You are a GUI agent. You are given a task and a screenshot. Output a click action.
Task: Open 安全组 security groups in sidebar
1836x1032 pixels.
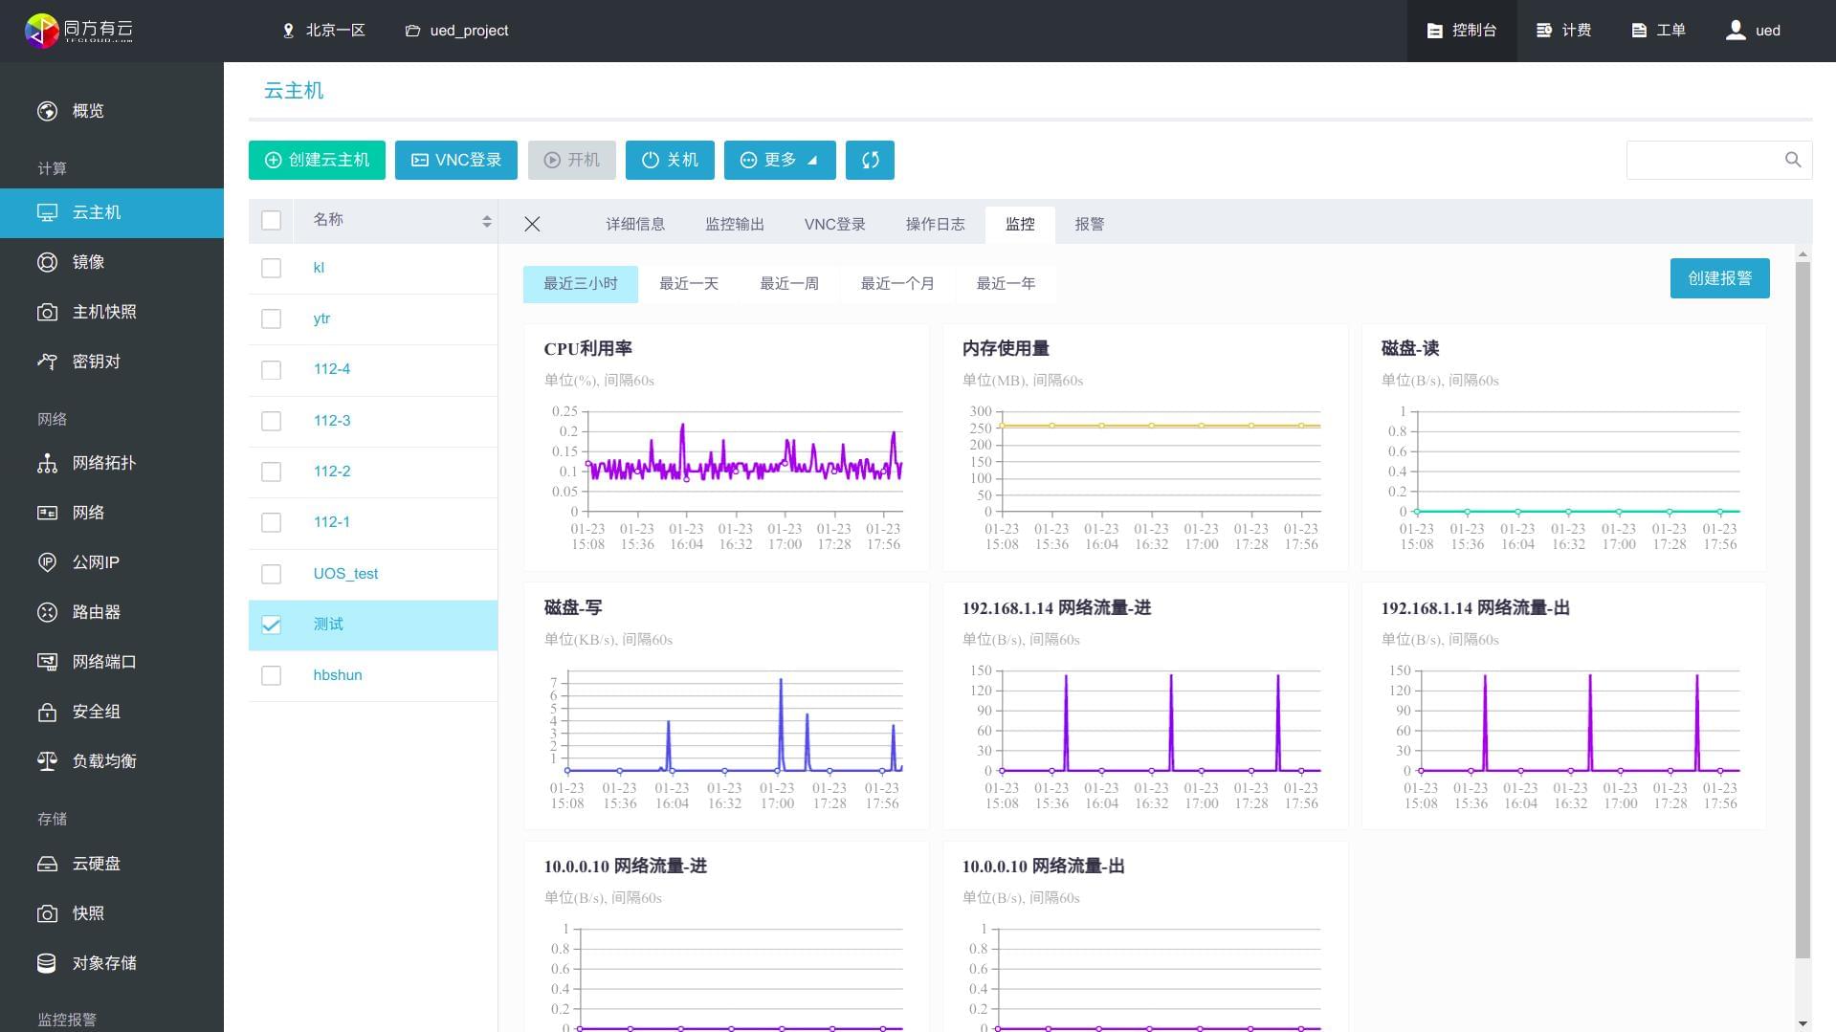coord(112,712)
